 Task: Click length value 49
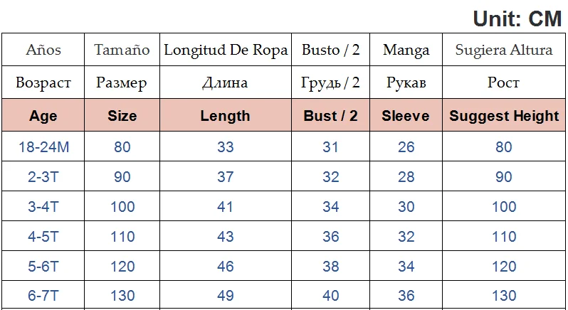point(225,296)
